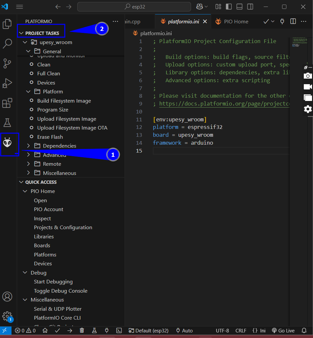
Task: Open the Testing flask view
Action: point(7,123)
